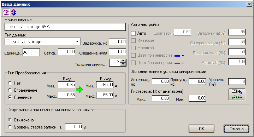Image resolution: width=254 pixels, height=137 pixels.
Task: Click the 'Тип Преобразования' group label
Action: [x=26, y=73]
